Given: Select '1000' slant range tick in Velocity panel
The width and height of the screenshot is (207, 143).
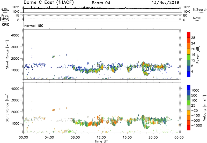Looking at the screenshot, I should (x=15, y=123).
